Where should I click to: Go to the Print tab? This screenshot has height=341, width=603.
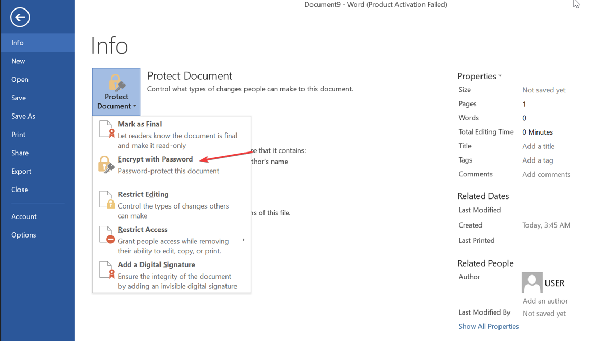point(18,135)
